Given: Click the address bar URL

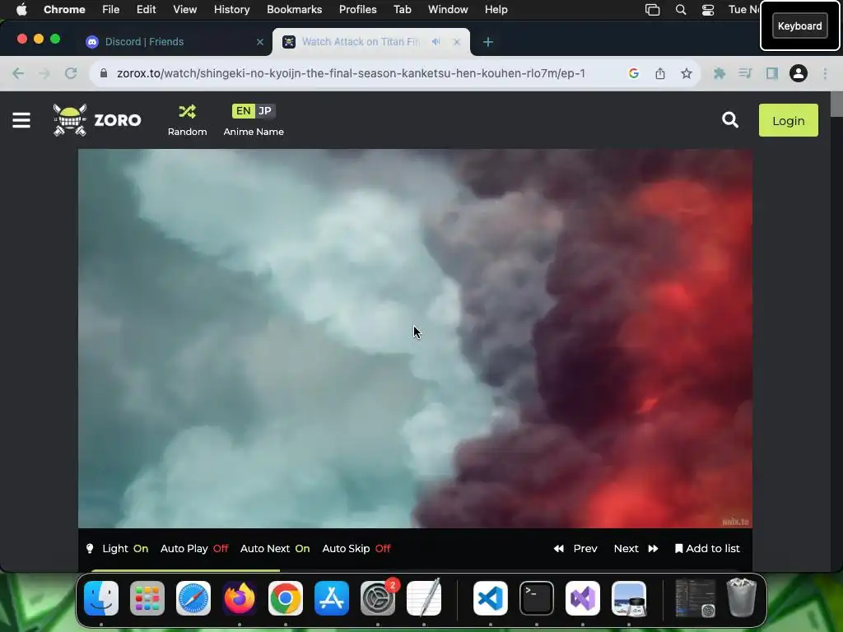Looking at the screenshot, I should (351, 73).
